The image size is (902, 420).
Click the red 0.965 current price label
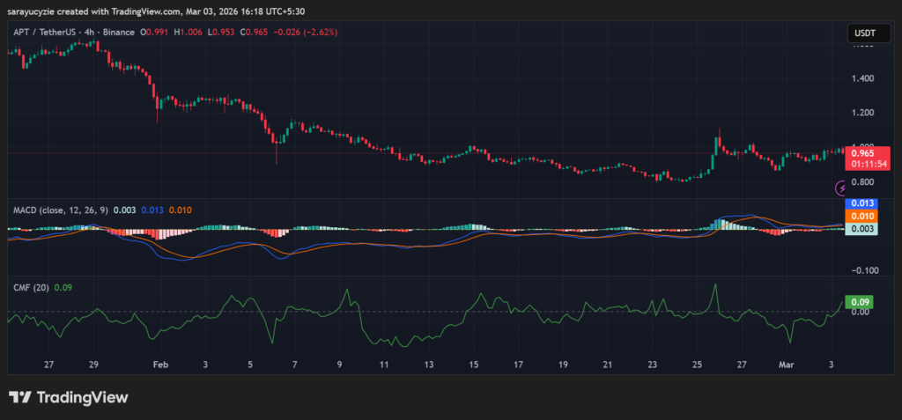(867, 152)
